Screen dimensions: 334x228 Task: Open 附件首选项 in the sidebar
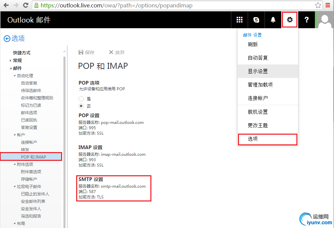[31, 172]
